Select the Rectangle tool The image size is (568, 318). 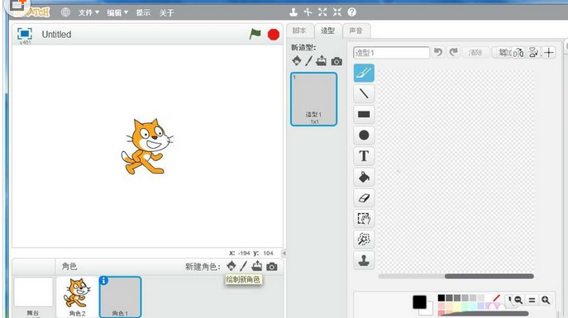point(364,114)
